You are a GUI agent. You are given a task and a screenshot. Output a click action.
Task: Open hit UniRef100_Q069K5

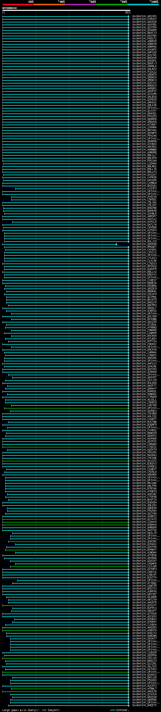pyautogui.click(x=144, y=30)
